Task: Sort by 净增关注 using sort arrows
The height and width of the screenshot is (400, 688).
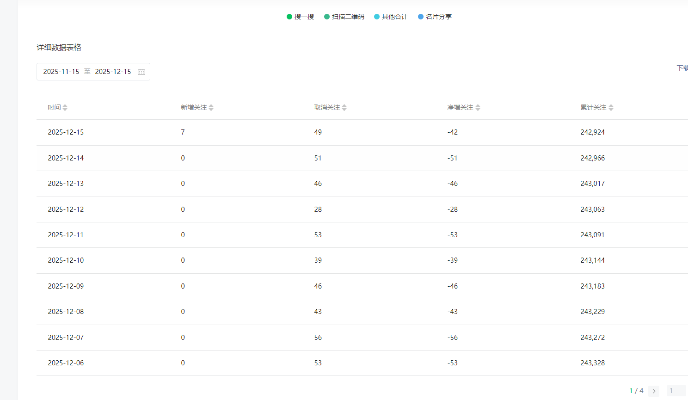Action: pyautogui.click(x=478, y=107)
